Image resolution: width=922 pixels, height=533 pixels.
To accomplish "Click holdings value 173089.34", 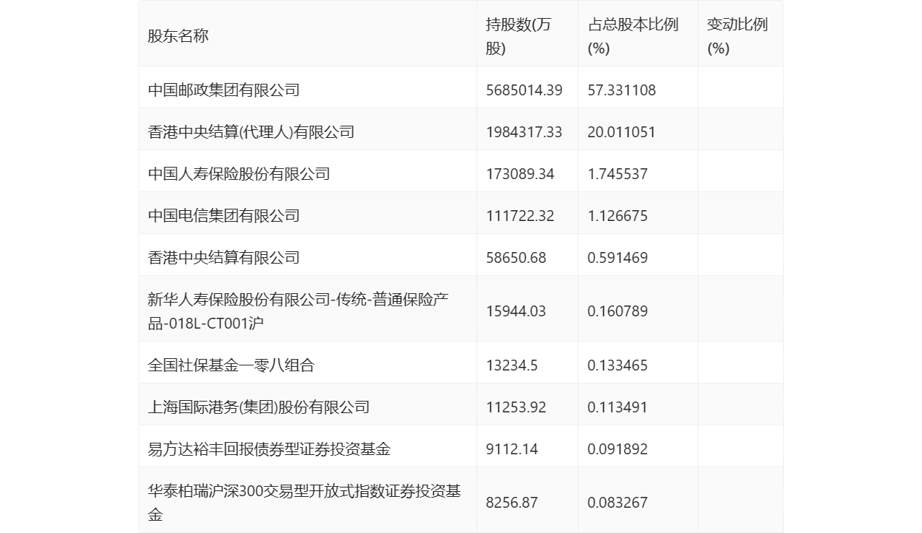I will pyautogui.click(x=519, y=174).
